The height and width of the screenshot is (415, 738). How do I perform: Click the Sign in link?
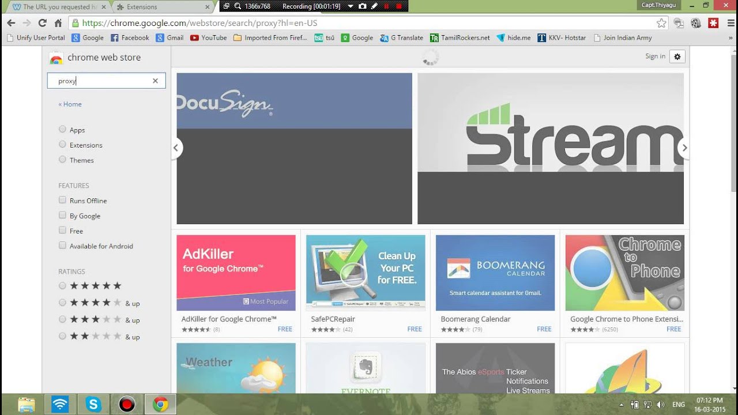point(655,56)
